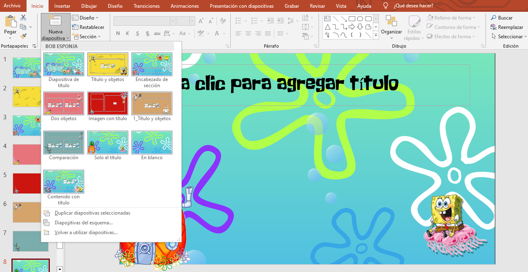Open the Pegar dropdown arrow
The image size is (528, 272).
[9, 38]
